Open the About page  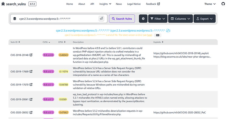point(81,4)
